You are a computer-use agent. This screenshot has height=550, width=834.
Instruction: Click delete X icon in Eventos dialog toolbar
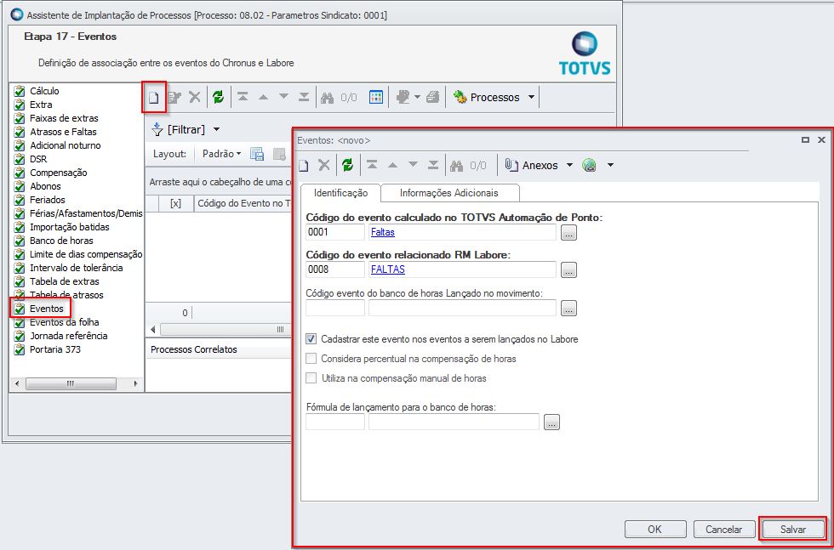point(324,165)
